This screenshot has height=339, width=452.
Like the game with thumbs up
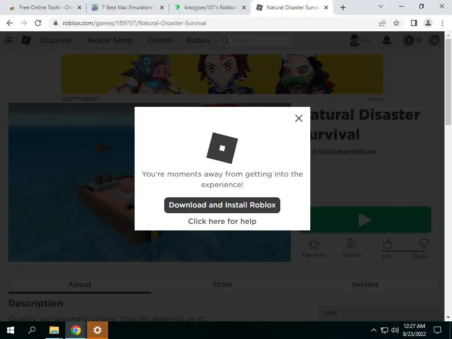click(x=388, y=244)
